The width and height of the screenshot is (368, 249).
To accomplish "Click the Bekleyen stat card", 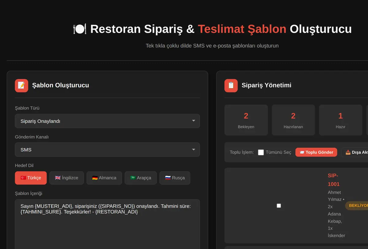I will click(246, 120).
